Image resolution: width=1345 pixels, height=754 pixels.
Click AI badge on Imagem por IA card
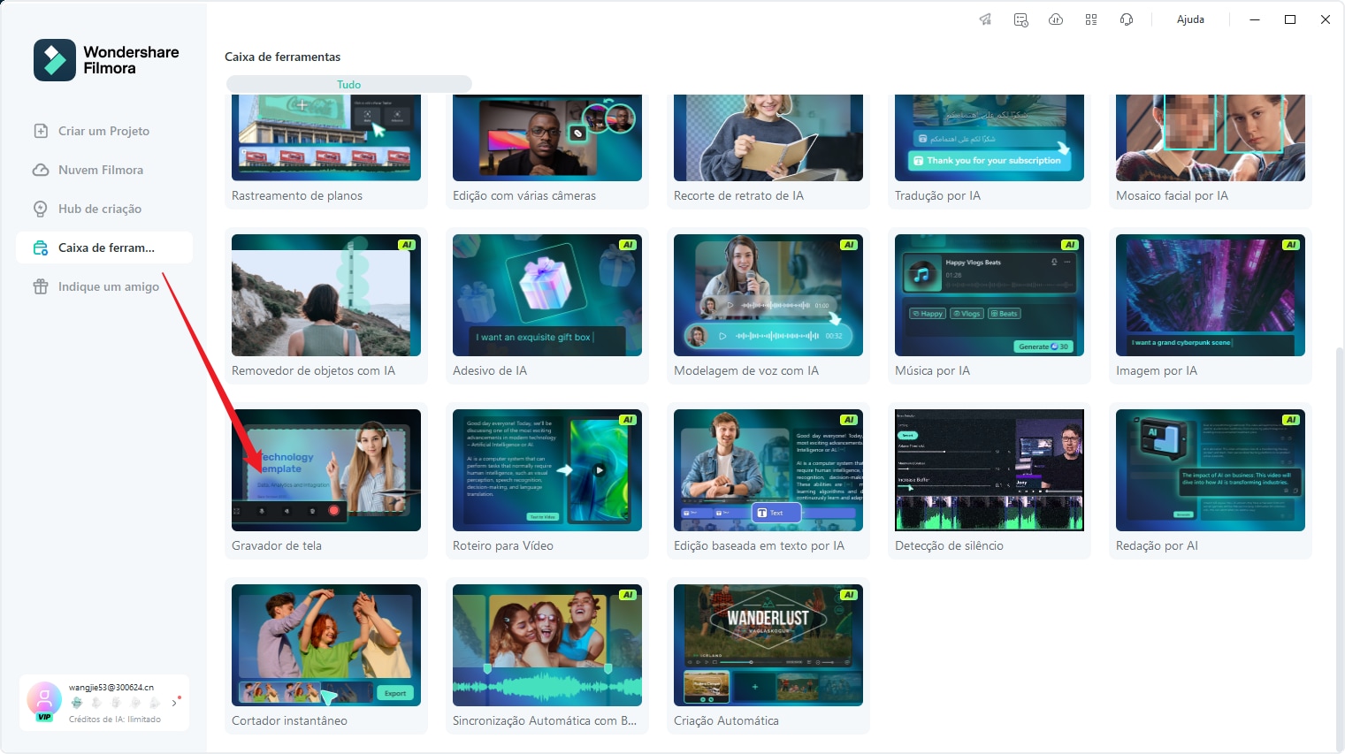pyautogui.click(x=1291, y=245)
